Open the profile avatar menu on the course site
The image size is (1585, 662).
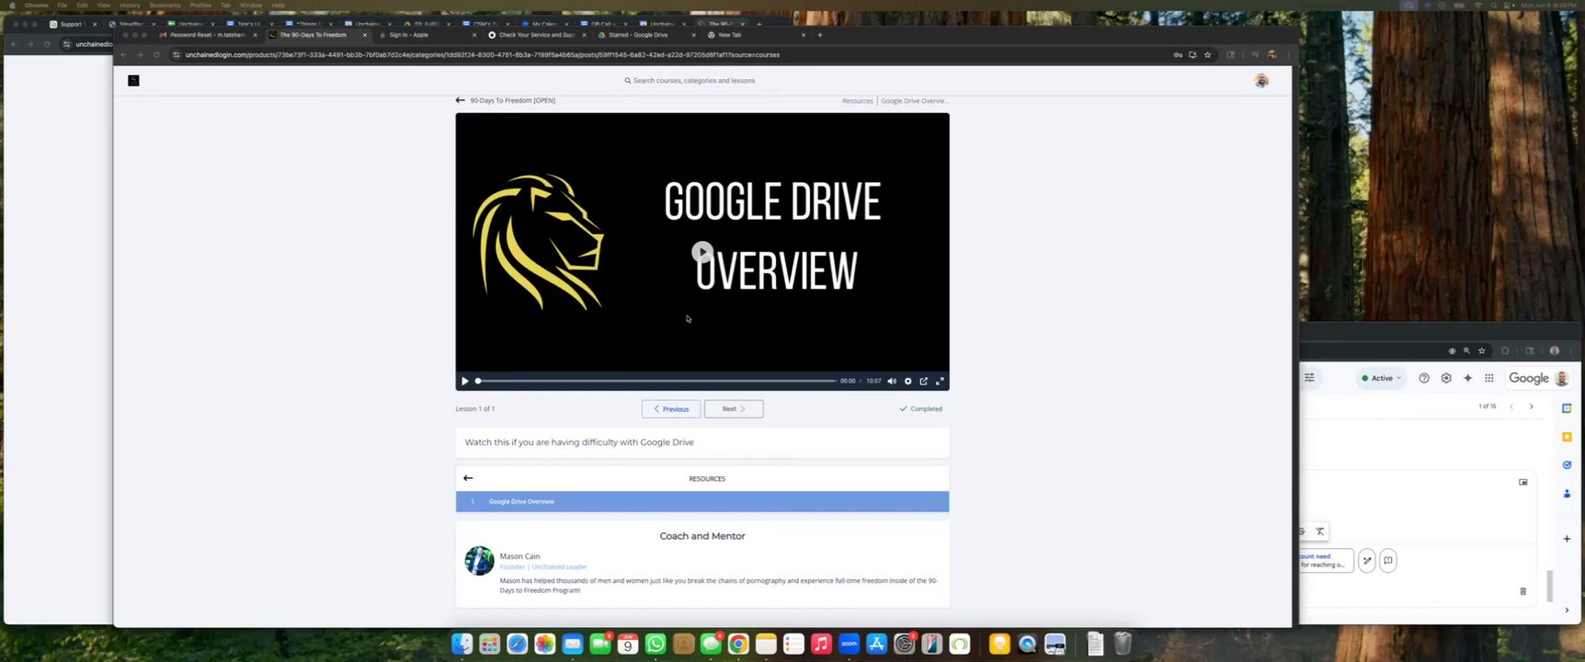pyautogui.click(x=1261, y=81)
